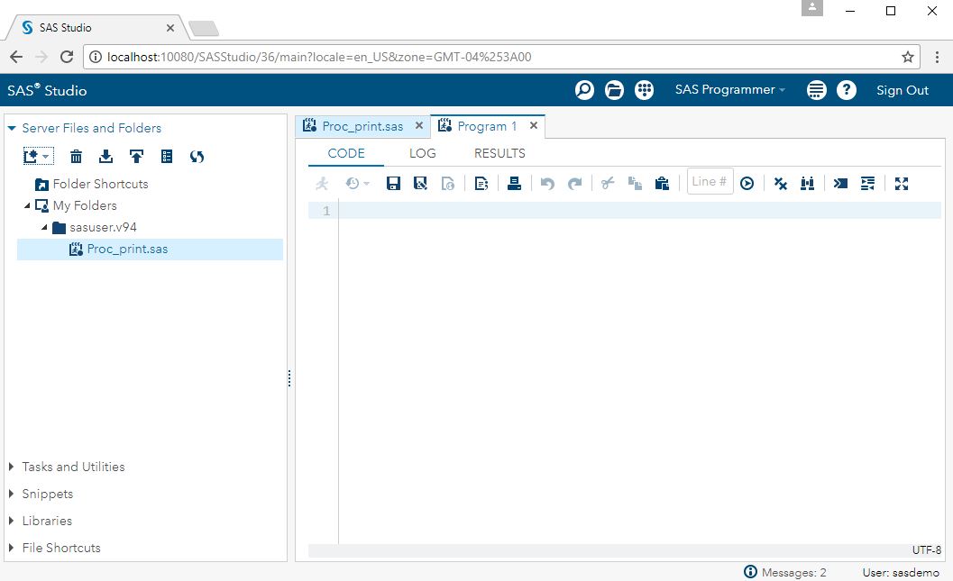This screenshot has height=581, width=953.
Task: Open Find and Replace binoculars icon
Action: (807, 184)
